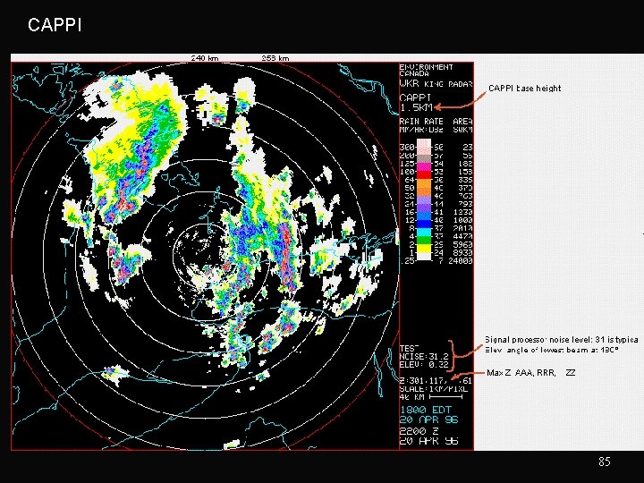The height and width of the screenshot is (483, 644).
Task: Click the ELEV: 0.32 readout
Action: point(424,365)
